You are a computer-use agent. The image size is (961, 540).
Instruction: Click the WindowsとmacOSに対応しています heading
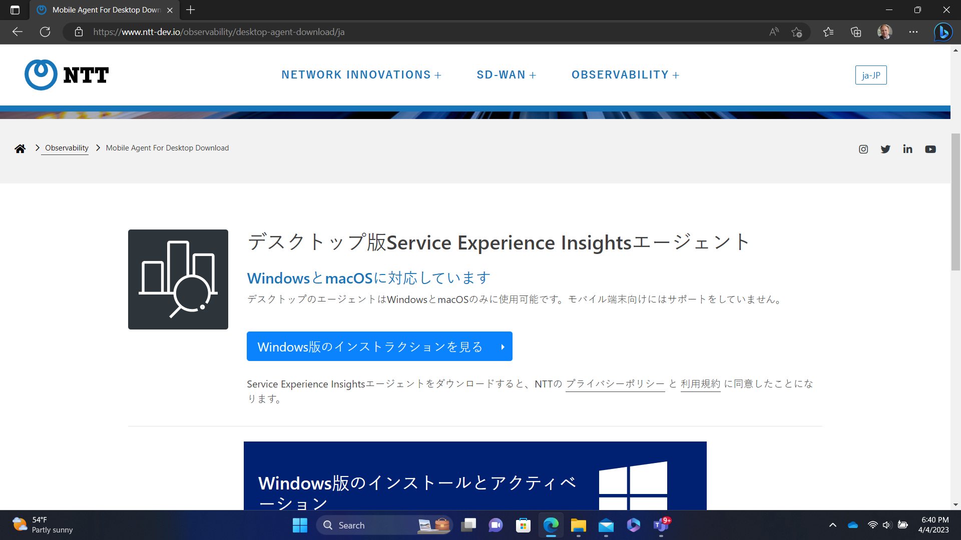369,278
